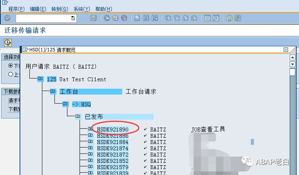Expand the HSDK921852 request node
Viewport: 299px width, 175px height.
(x=90, y=160)
